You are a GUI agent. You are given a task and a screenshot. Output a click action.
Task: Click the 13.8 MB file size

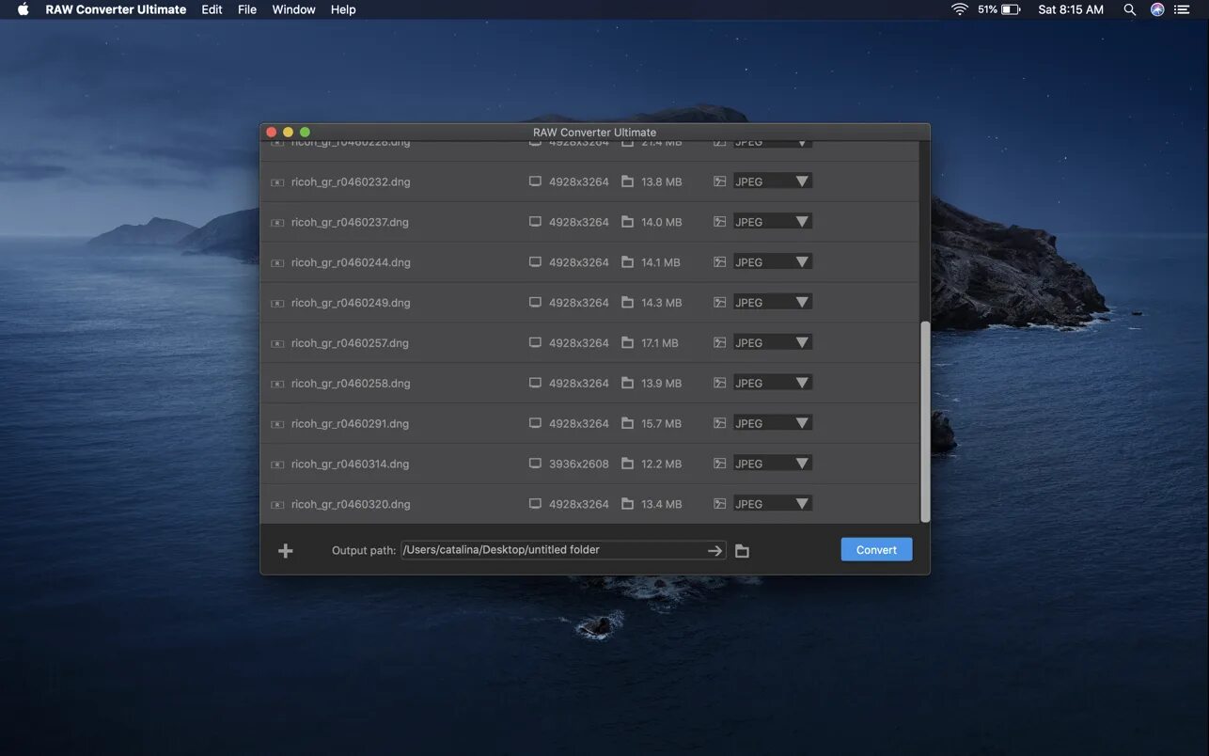point(662,182)
